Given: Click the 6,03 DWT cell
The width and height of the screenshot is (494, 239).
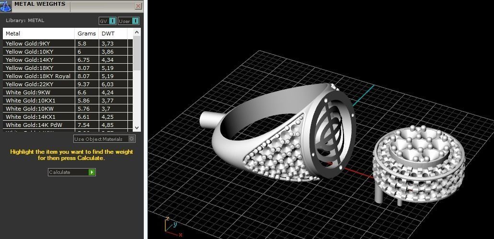Looking at the screenshot, I should (x=113, y=84).
